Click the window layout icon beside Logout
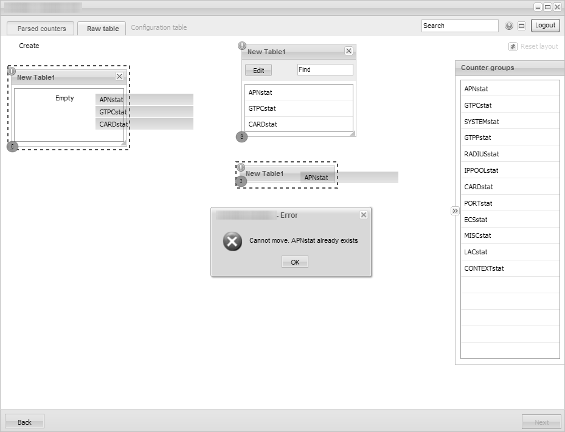Screen dimensions: 565x432 pyautogui.click(x=521, y=26)
